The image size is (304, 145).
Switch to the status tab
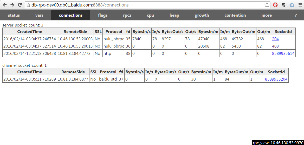tap(14, 15)
